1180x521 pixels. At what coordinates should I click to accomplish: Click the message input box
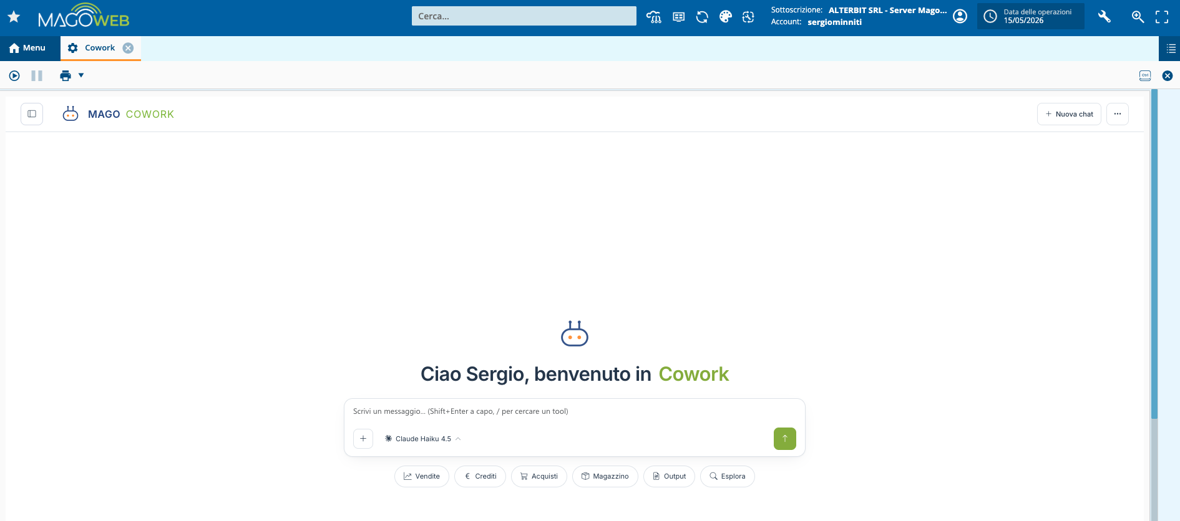(574, 411)
